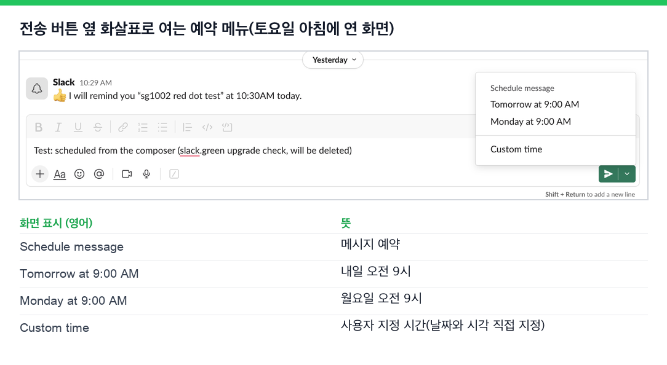Screen dimensions: 667x365
Task: Click the '내일 오전 9시' translation cell
Action: click(x=375, y=271)
